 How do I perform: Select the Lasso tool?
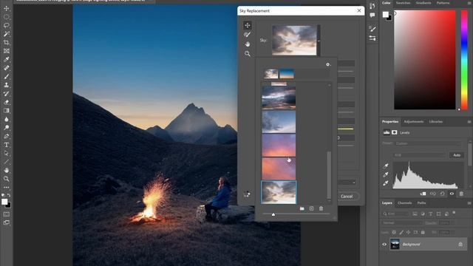7,25
